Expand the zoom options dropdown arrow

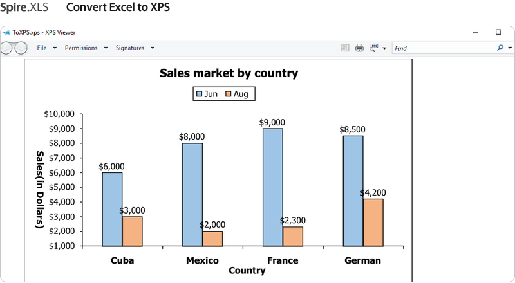[384, 48]
